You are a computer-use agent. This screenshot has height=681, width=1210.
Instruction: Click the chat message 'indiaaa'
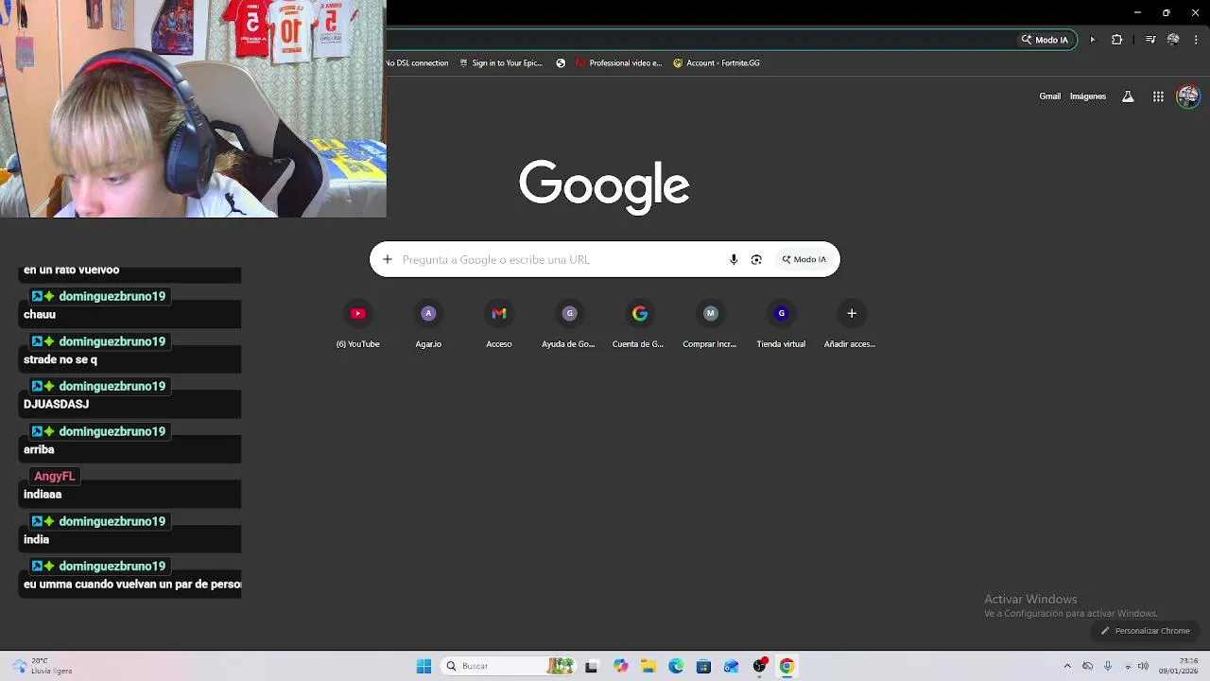pyautogui.click(x=43, y=495)
